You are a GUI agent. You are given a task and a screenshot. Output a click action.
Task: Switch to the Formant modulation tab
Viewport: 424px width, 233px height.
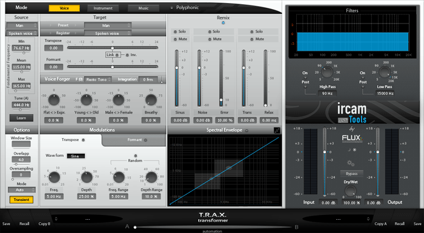pos(134,140)
